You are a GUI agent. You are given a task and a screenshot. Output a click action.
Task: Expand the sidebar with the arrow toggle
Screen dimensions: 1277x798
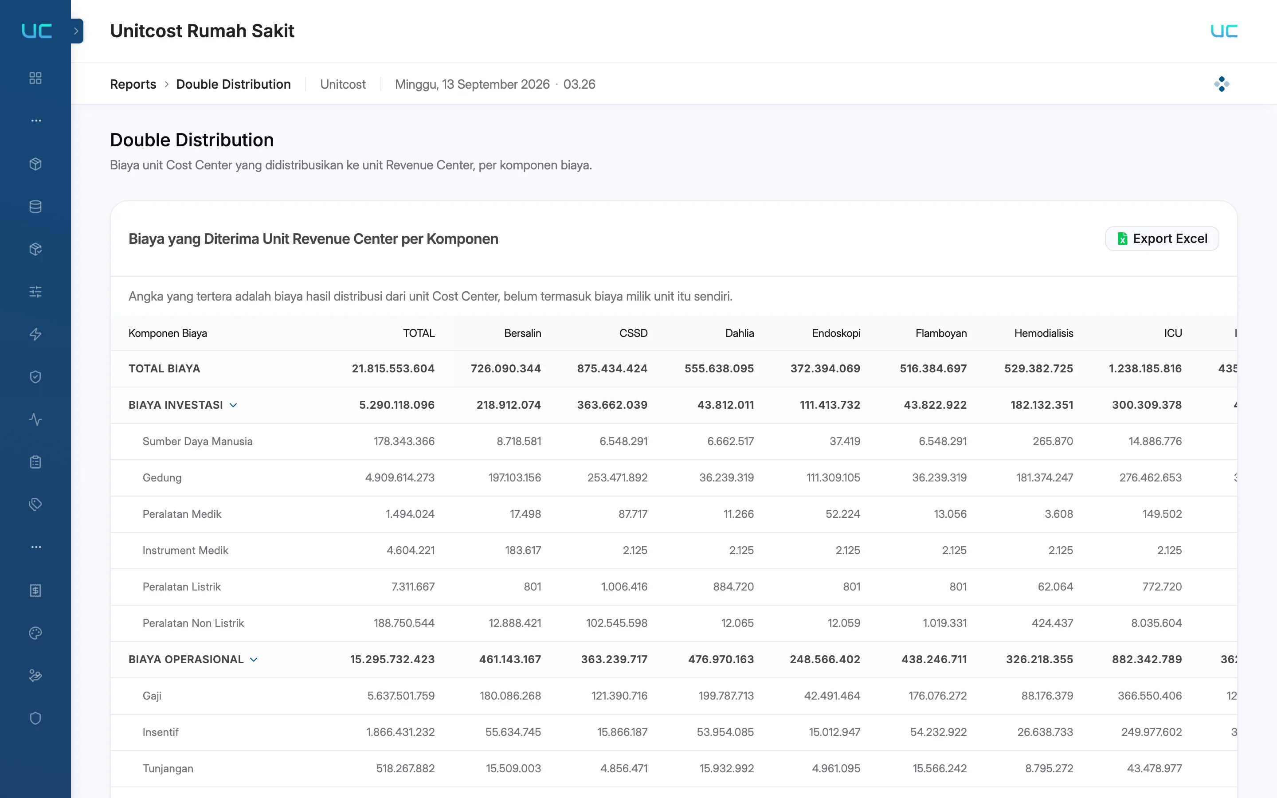(x=77, y=31)
